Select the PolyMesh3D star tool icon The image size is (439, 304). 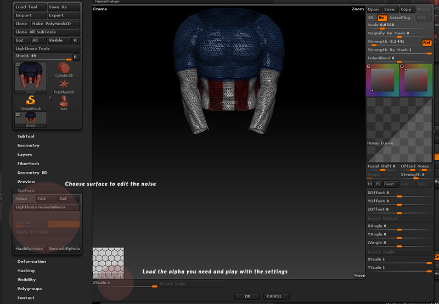64,85
